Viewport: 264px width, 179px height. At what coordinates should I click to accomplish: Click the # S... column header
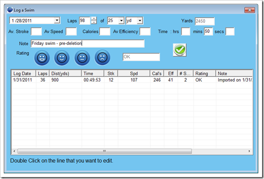185,74
